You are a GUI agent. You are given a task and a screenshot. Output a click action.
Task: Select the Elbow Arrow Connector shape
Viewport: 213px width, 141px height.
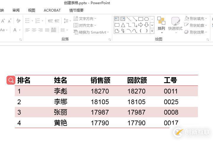click(135, 25)
